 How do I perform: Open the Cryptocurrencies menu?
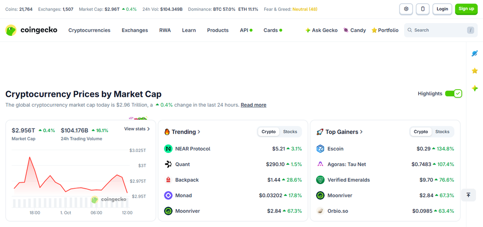pos(89,30)
